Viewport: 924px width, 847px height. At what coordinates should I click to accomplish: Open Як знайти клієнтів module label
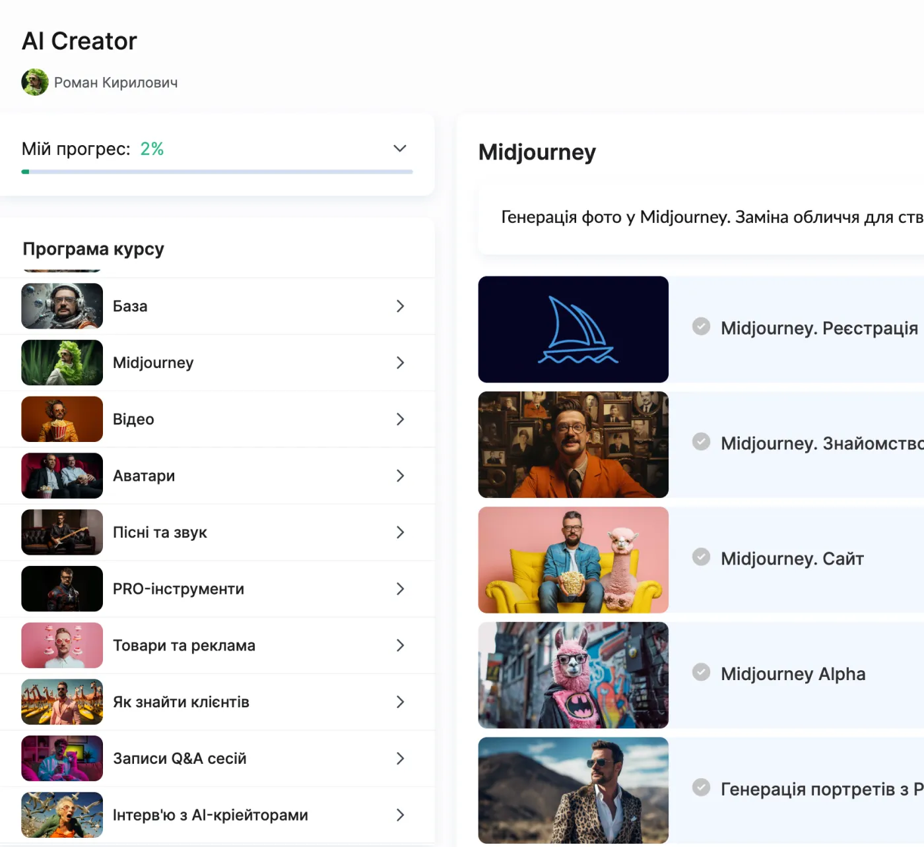click(x=181, y=702)
